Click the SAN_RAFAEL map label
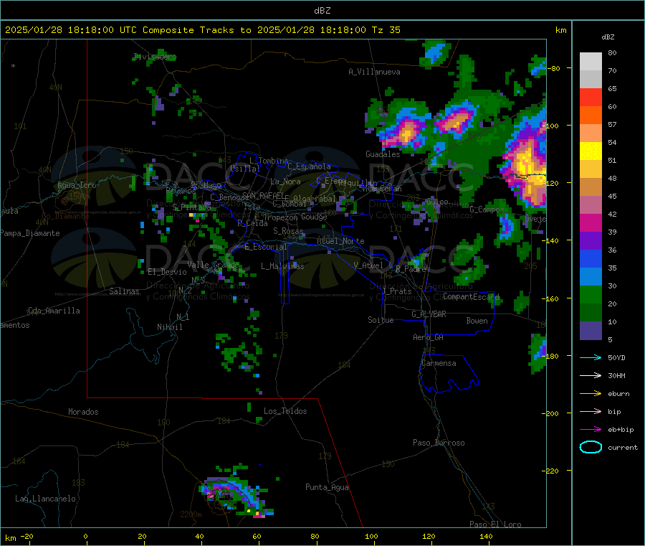 [262, 196]
